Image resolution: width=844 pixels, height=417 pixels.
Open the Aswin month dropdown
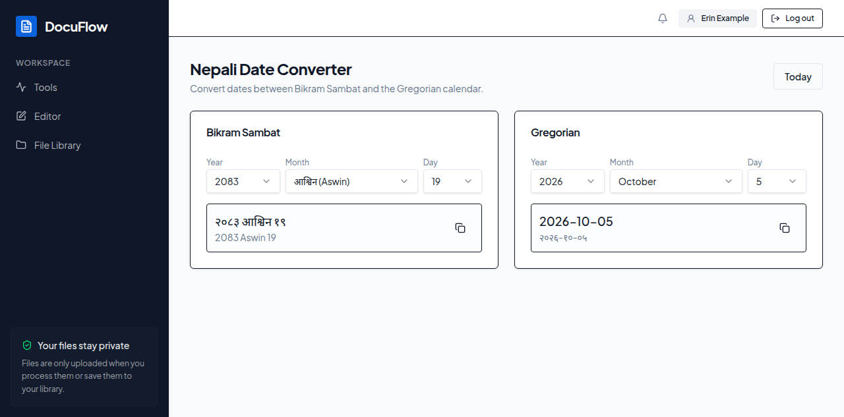pyautogui.click(x=351, y=181)
